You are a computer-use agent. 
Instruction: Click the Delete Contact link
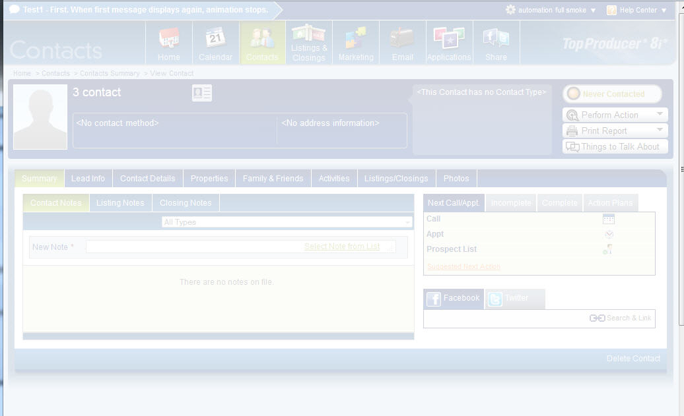tap(633, 359)
